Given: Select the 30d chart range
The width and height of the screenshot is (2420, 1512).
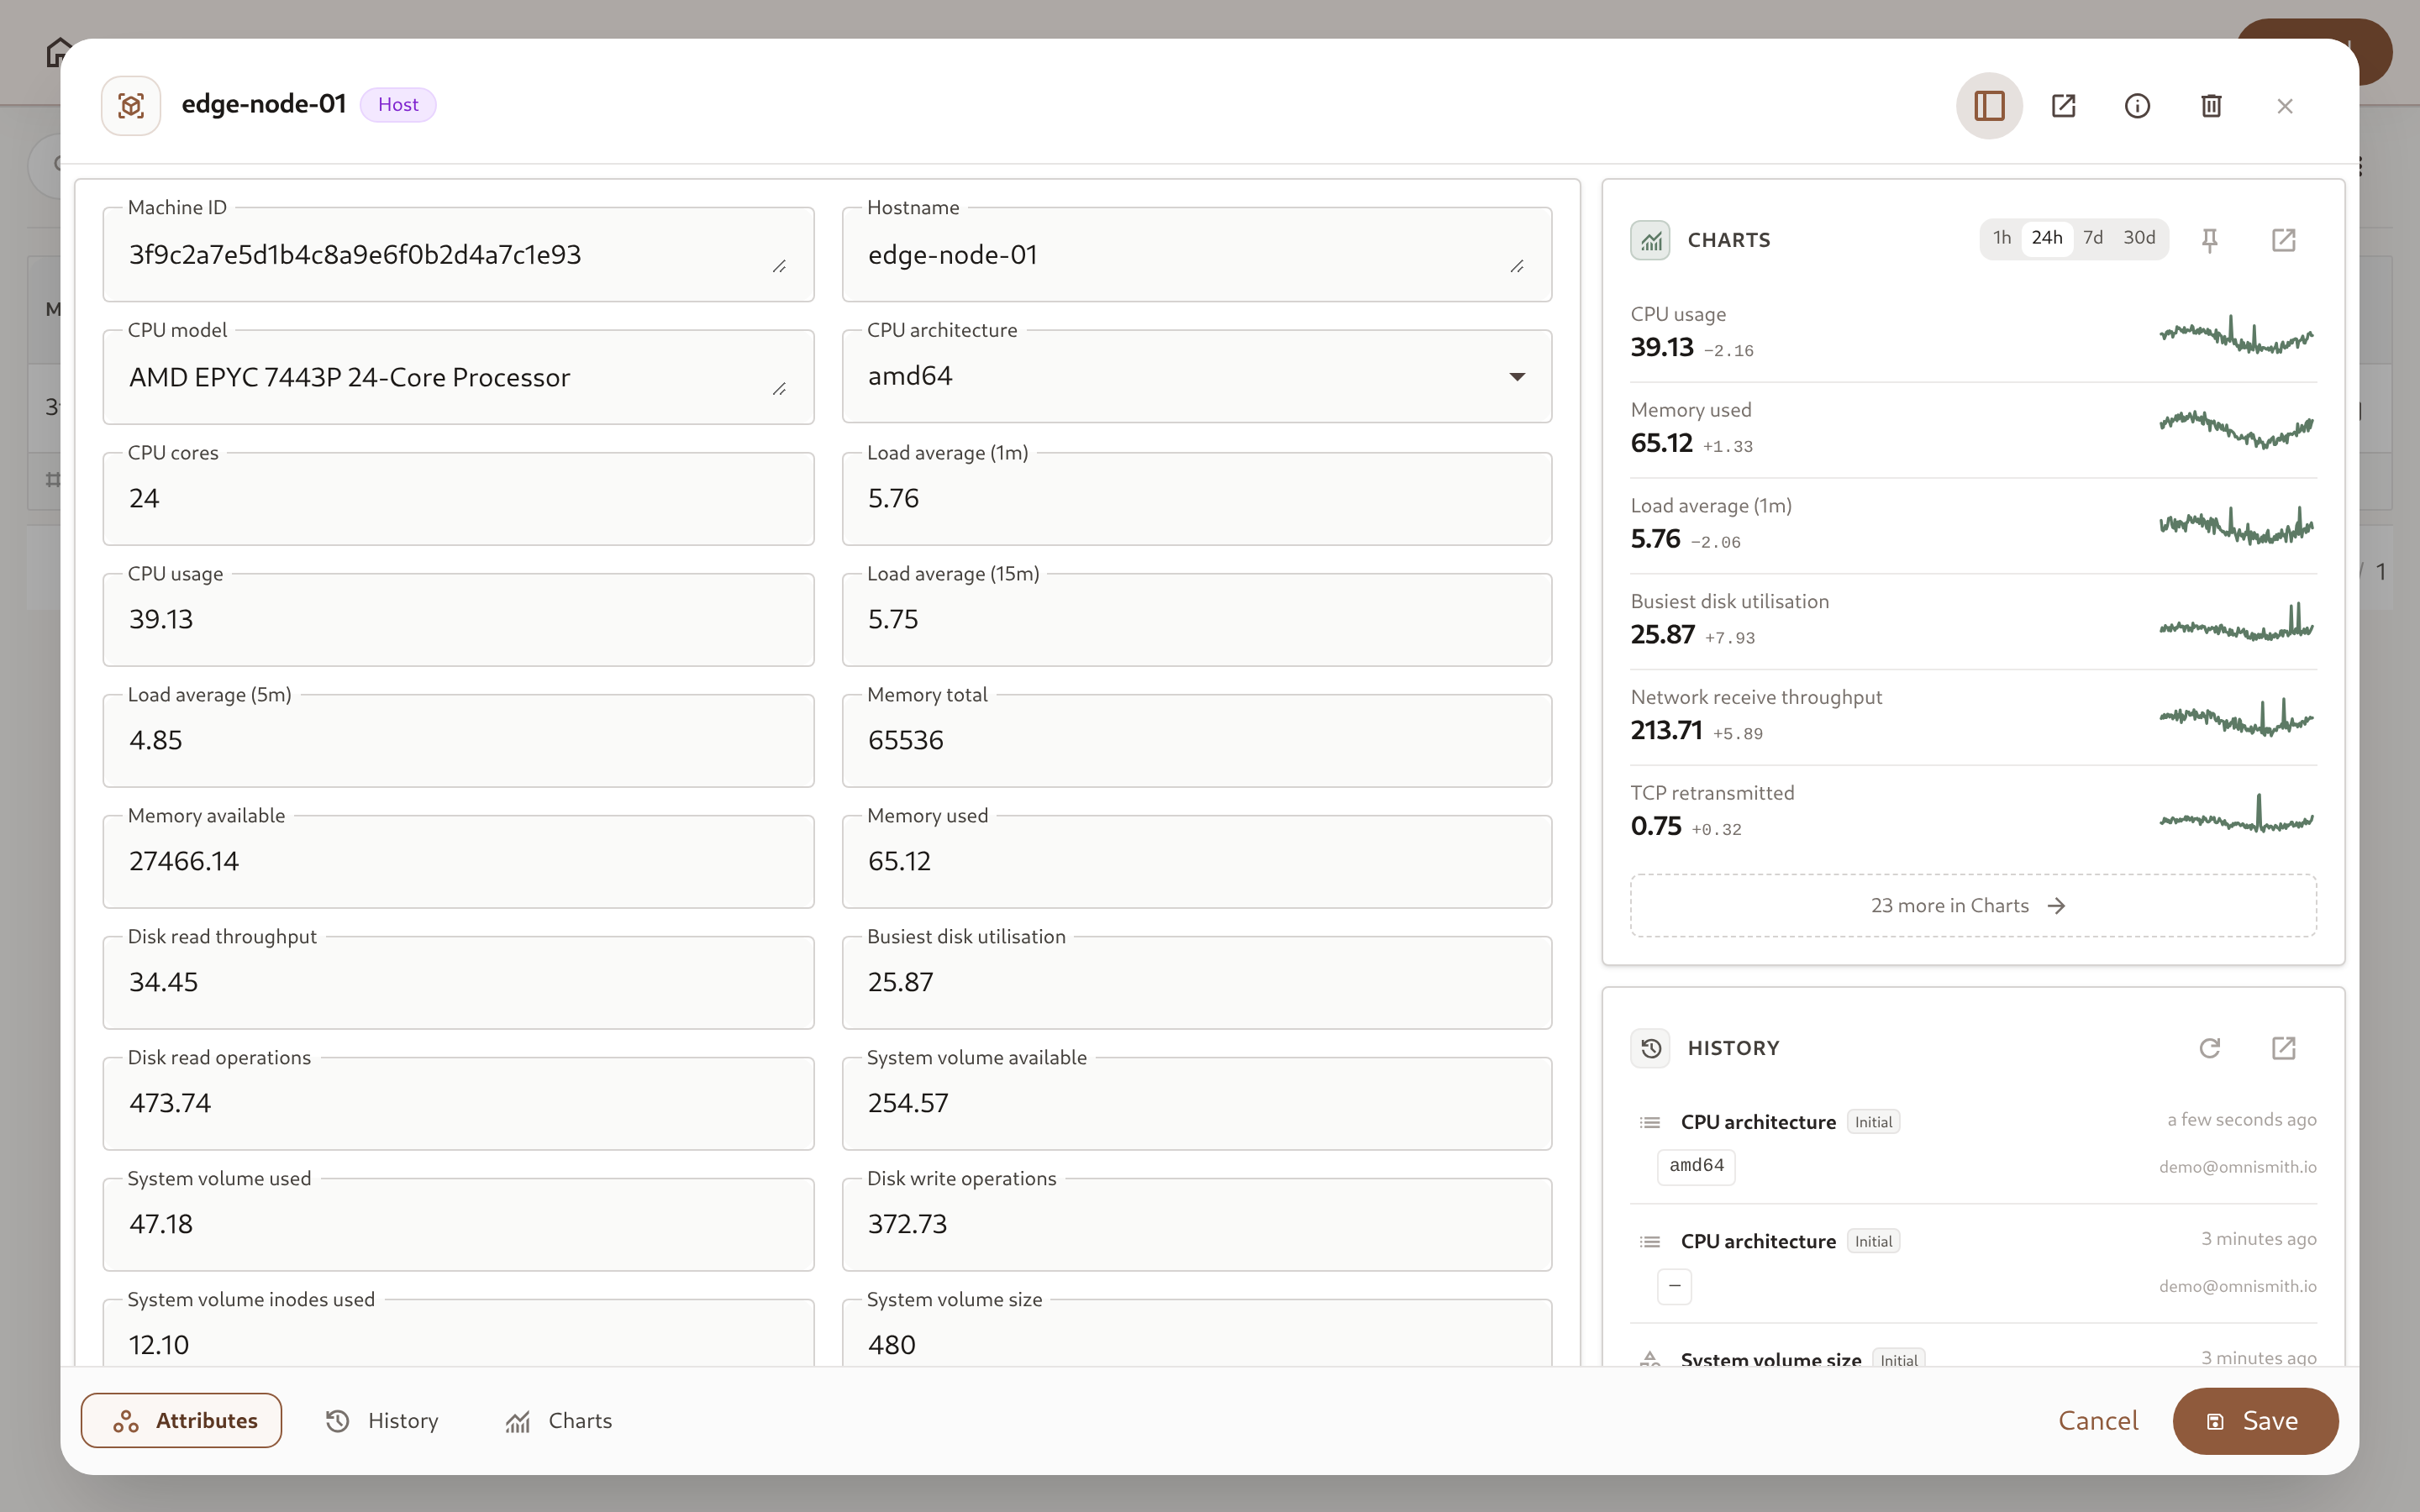Looking at the screenshot, I should pyautogui.click(x=2139, y=238).
